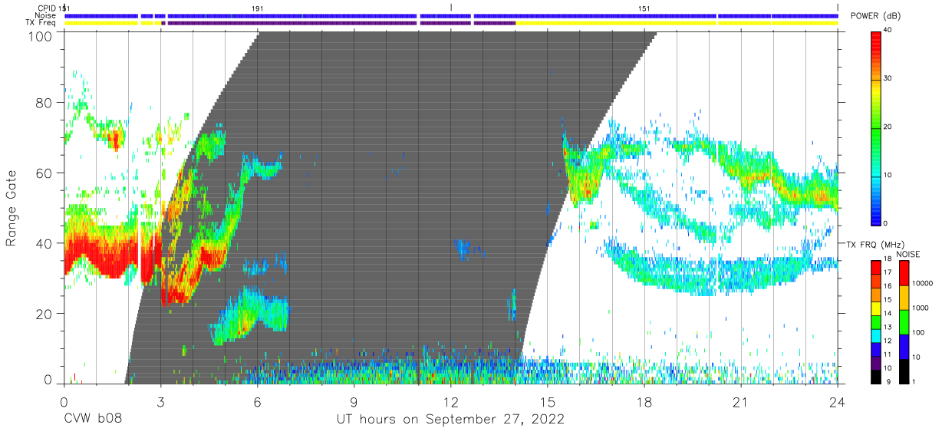Click the 'Noise' row label at top
This screenshot has height=435, width=942.
44,15
